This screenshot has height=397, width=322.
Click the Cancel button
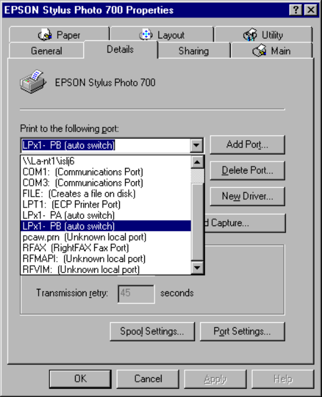tap(148, 379)
